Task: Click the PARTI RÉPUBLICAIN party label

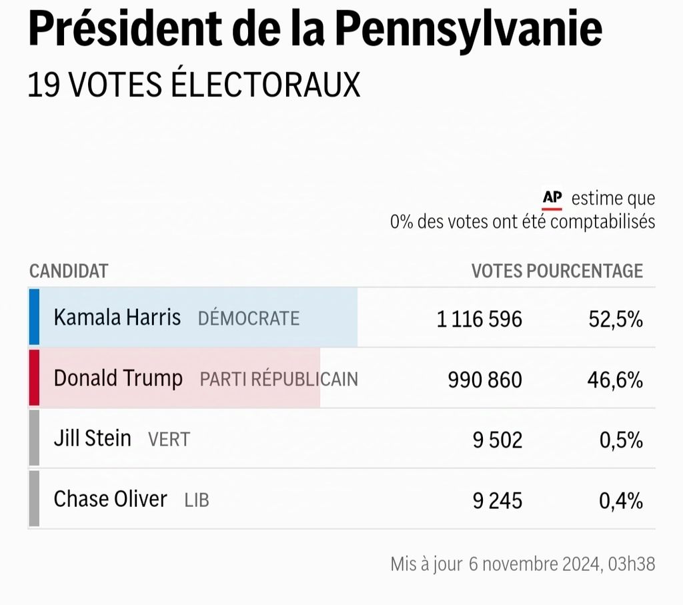Action: pyautogui.click(x=279, y=380)
